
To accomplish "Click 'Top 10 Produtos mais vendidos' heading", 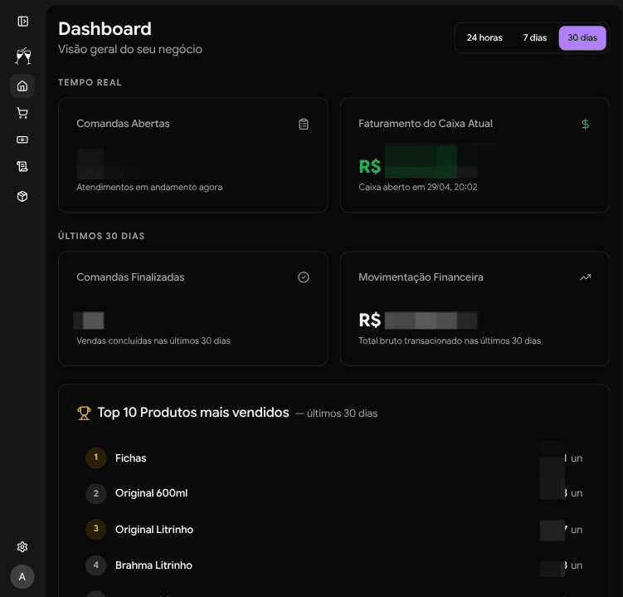I will point(193,413).
